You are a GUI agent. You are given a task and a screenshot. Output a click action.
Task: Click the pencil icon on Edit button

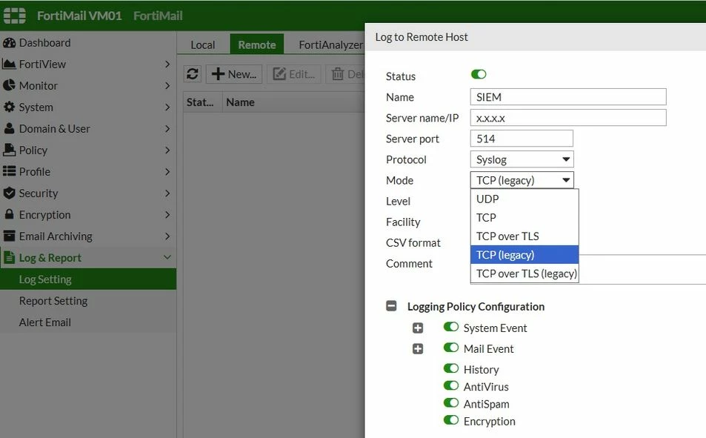pos(279,74)
